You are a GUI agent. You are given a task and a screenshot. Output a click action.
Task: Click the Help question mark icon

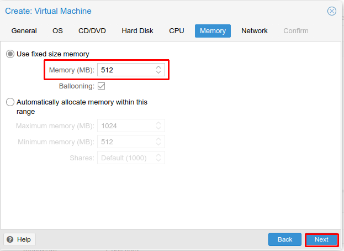pos(10,239)
